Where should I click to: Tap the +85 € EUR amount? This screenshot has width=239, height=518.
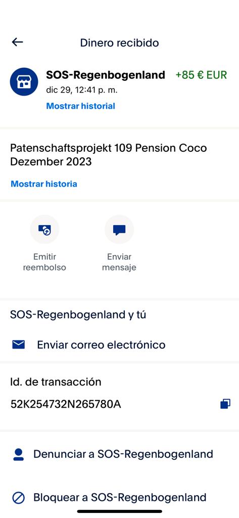tap(202, 75)
